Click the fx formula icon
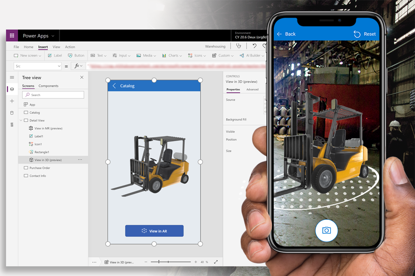This screenshot has width=415, height=276. pos(76,66)
